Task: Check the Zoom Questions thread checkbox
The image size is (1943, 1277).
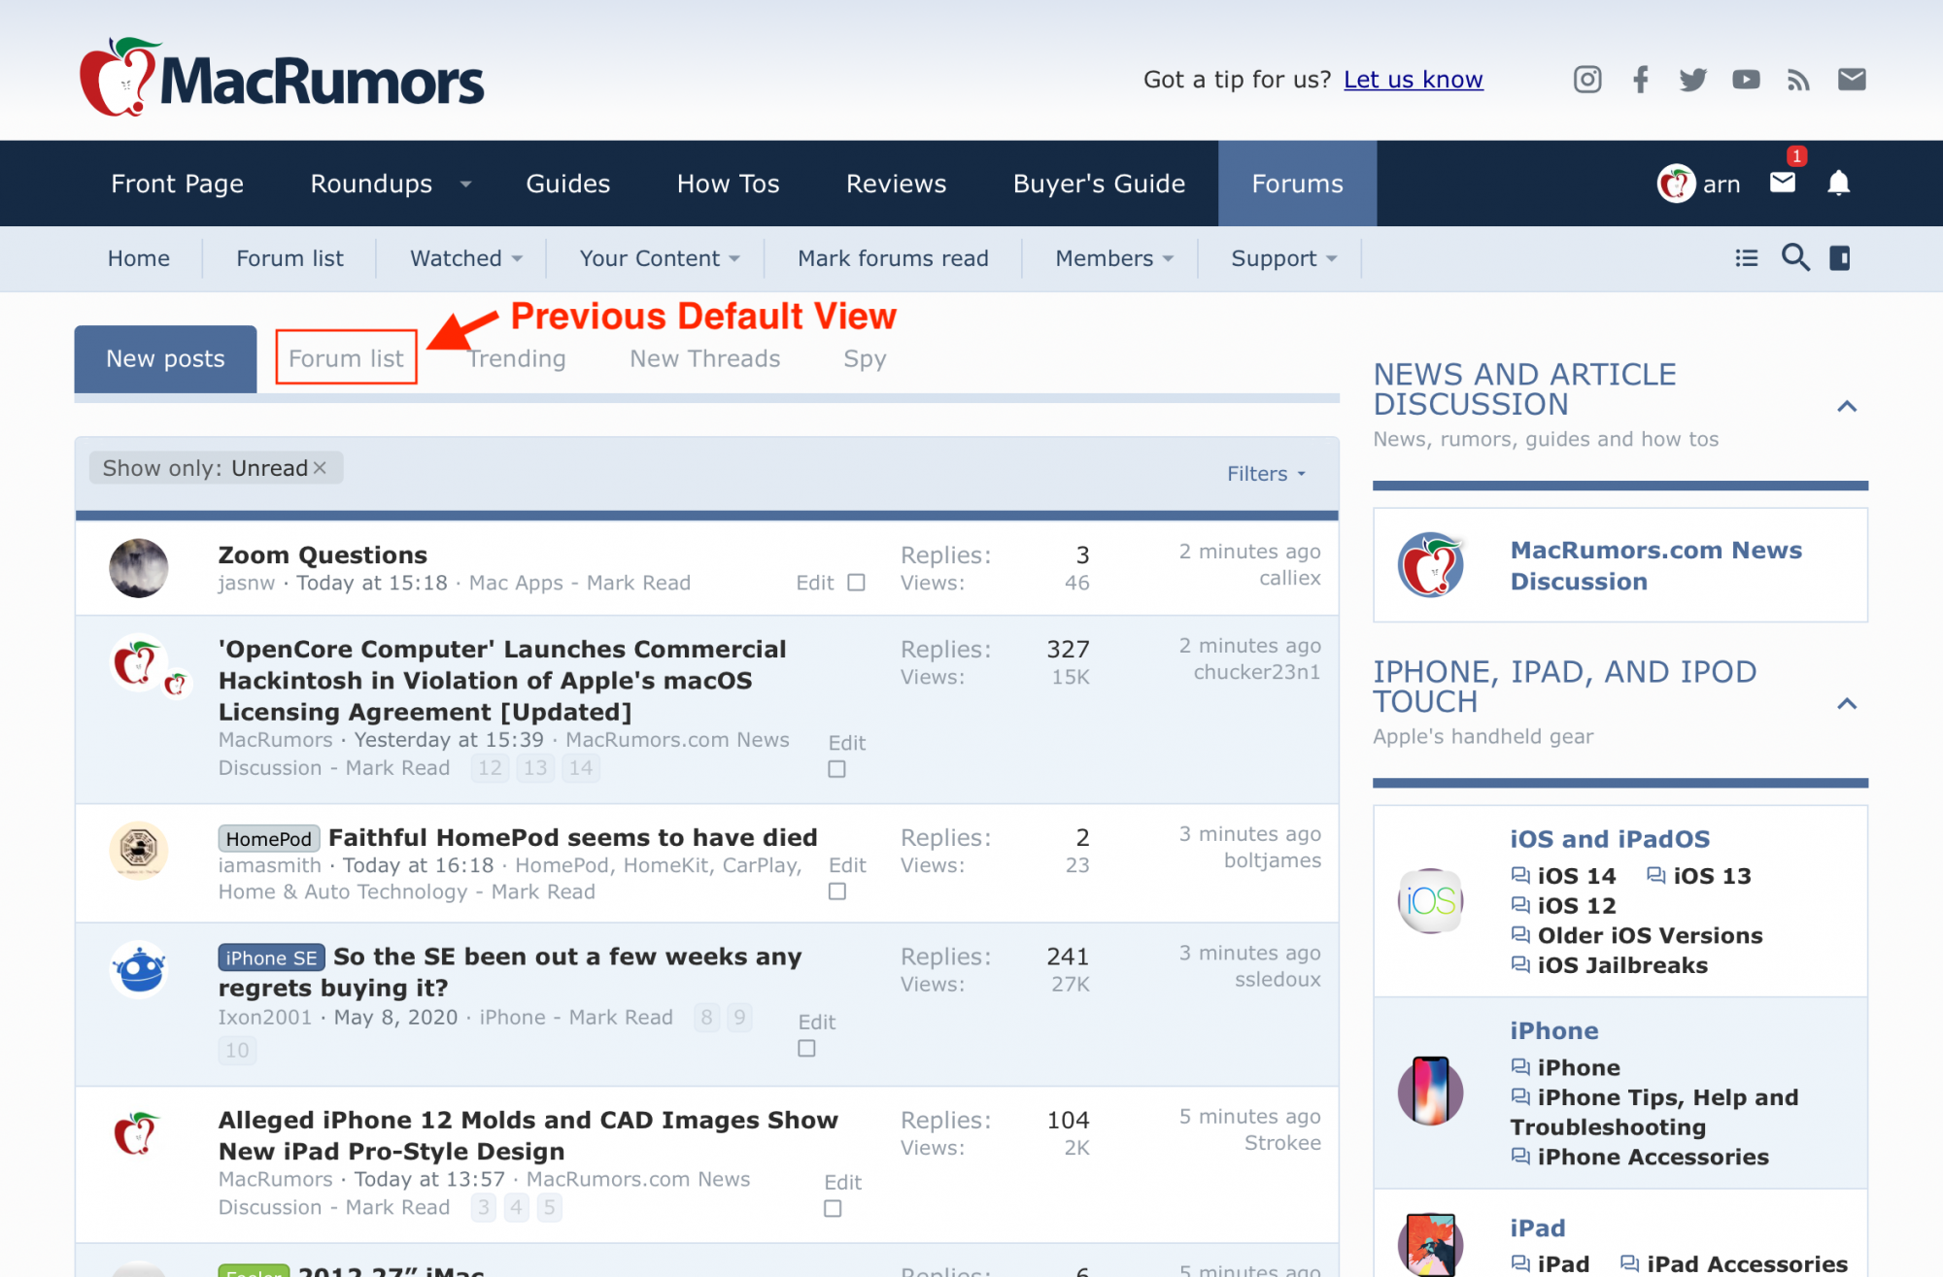Action: click(x=856, y=583)
